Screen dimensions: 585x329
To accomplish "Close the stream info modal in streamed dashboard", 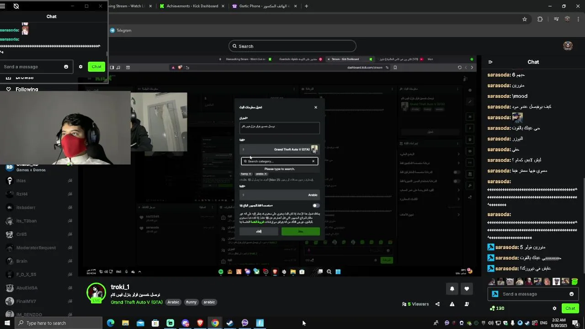I will coord(315,107).
